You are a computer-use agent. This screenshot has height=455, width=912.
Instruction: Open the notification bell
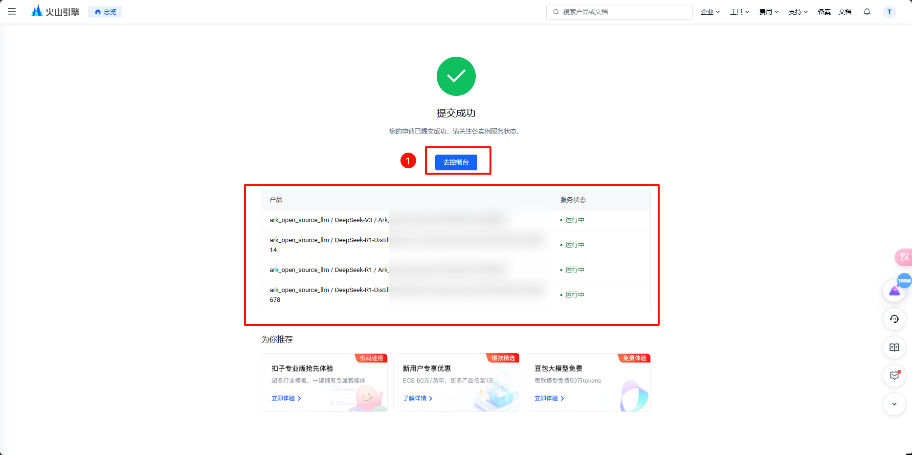[x=867, y=12]
